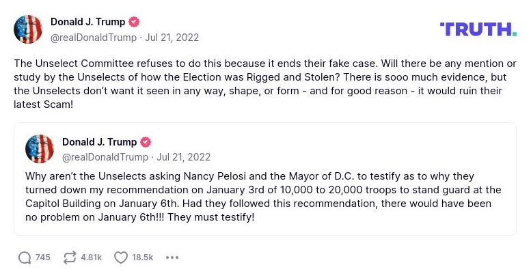Click the reply comment bubble icon
531x278 pixels.
tap(25, 258)
